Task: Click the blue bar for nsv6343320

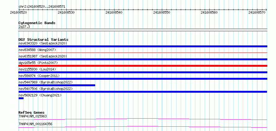Action: tap(143, 46)
